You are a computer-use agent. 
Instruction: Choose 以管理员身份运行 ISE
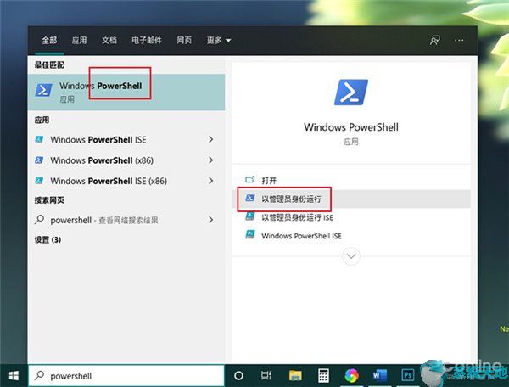(x=298, y=217)
